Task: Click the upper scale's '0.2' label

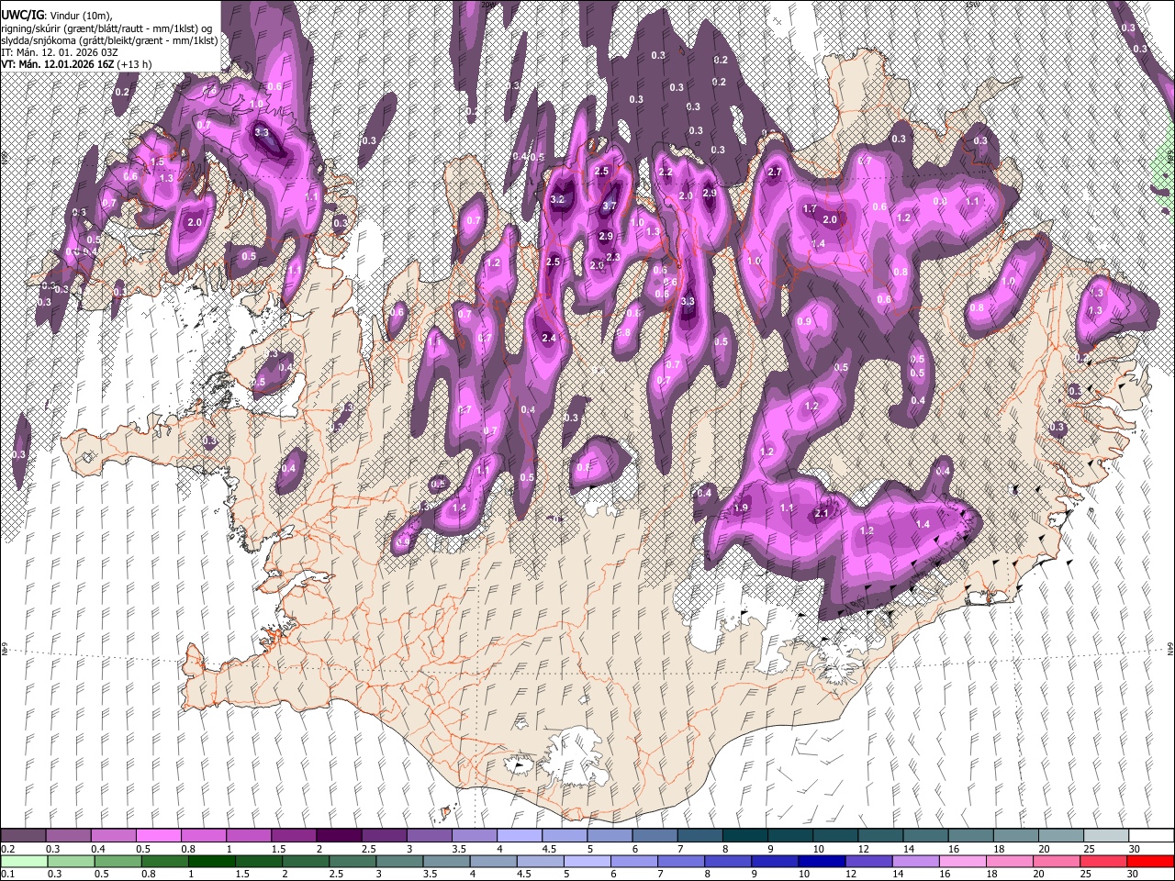Action: click(7, 849)
